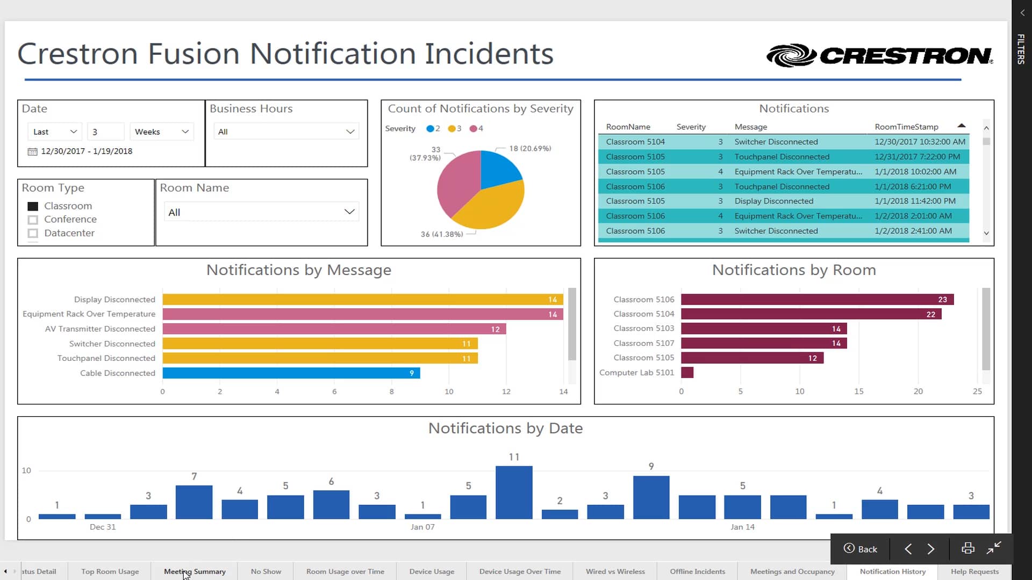This screenshot has height=580, width=1032.
Task: Click the pink severity 4 legend dot
Action: tap(474, 128)
